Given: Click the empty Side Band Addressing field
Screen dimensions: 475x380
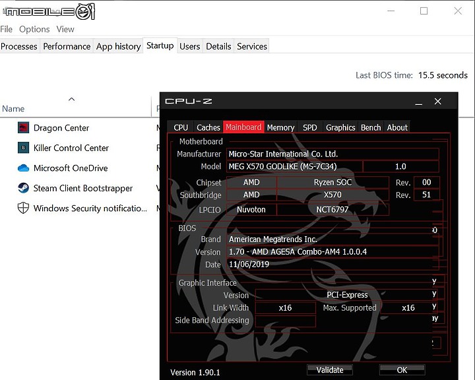Looking at the screenshot, I should [286, 321].
